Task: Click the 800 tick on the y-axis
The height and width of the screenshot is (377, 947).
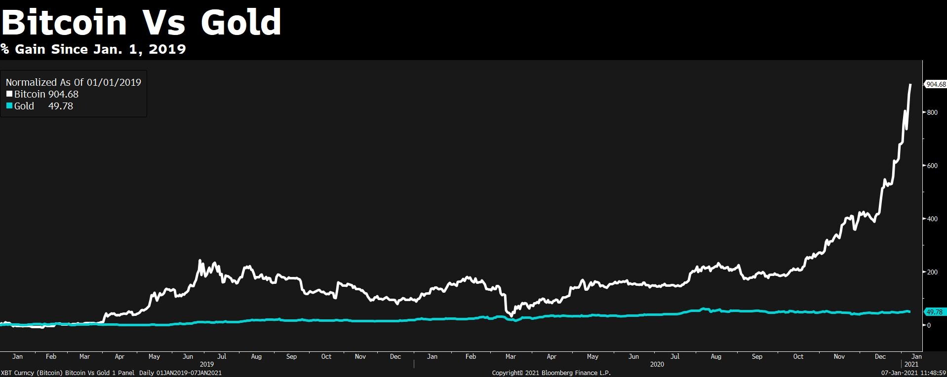Action: (932, 112)
